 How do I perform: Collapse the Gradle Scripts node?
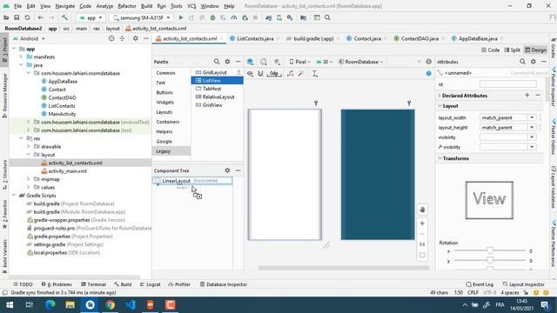tap(14, 196)
